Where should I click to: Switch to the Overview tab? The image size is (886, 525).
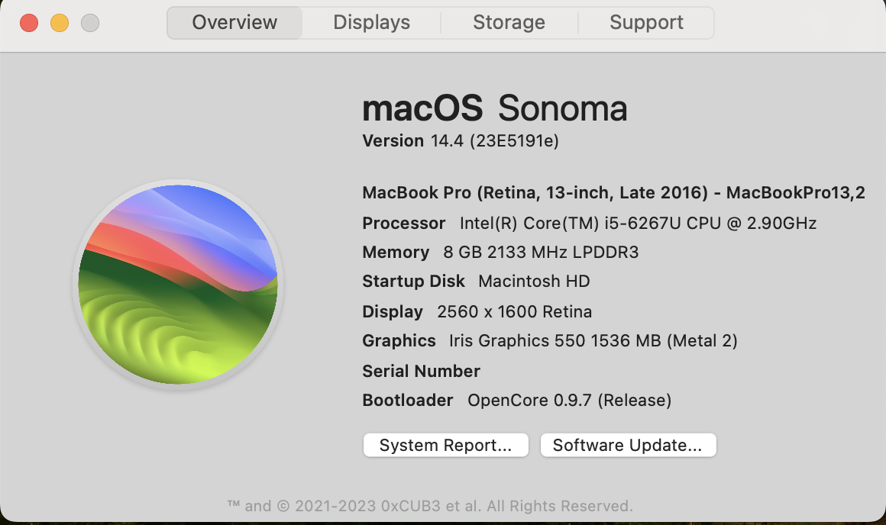tap(234, 23)
